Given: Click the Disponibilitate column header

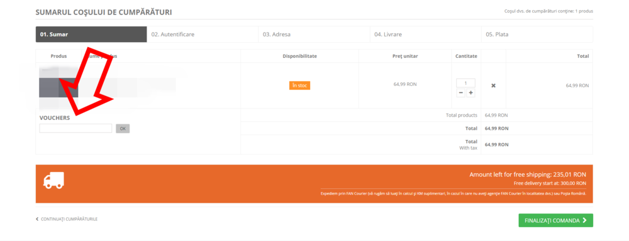Looking at the screenshot, I should coord(299,56).
